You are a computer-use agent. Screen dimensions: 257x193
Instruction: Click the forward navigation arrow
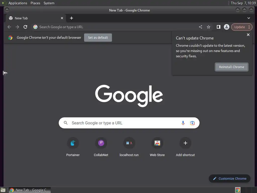click(x=17, y=27)
